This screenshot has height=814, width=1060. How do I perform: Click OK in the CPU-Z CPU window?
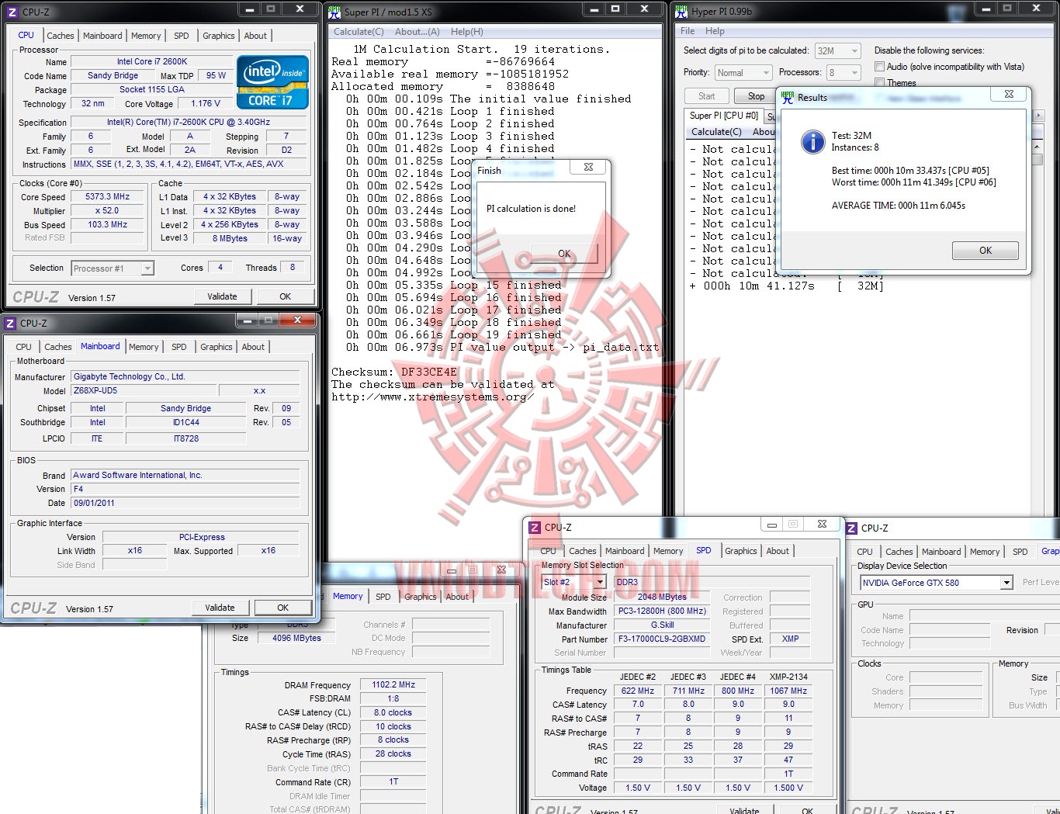[286, 296]
